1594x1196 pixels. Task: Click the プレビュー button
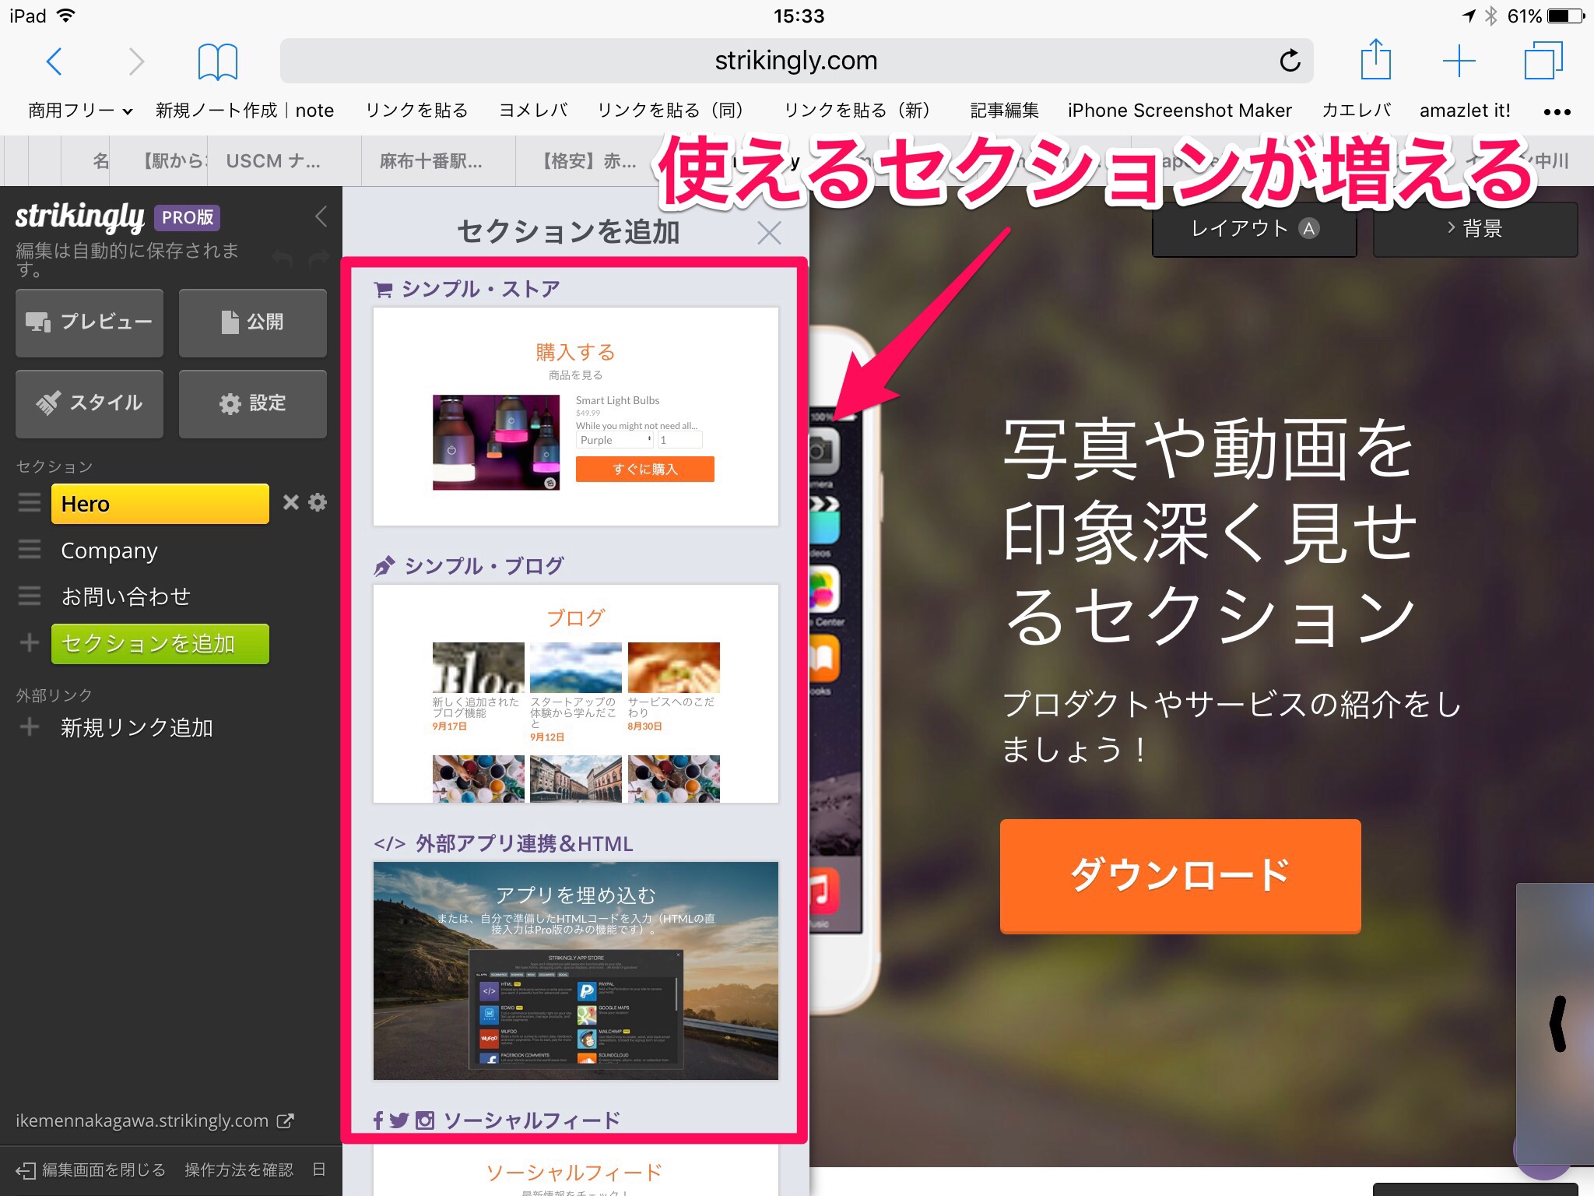(x=90, y=322)
